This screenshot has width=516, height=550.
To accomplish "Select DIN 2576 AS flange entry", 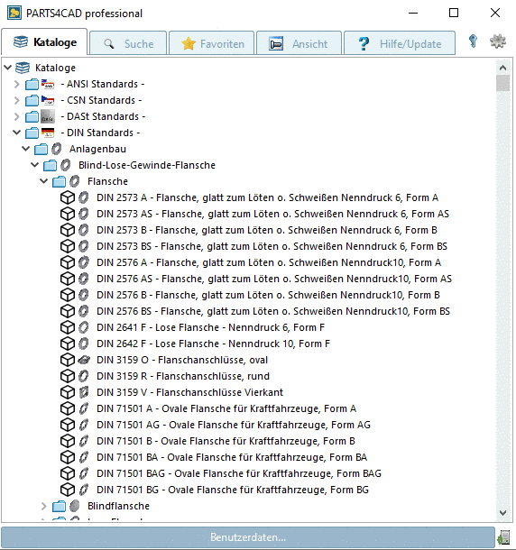I will [274, 279].
